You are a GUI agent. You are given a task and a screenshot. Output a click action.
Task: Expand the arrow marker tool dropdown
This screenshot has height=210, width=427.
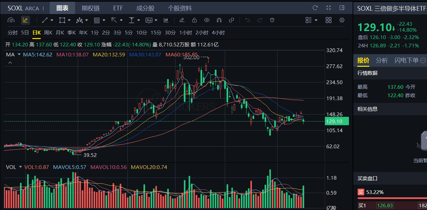click(x=121, y=20)
